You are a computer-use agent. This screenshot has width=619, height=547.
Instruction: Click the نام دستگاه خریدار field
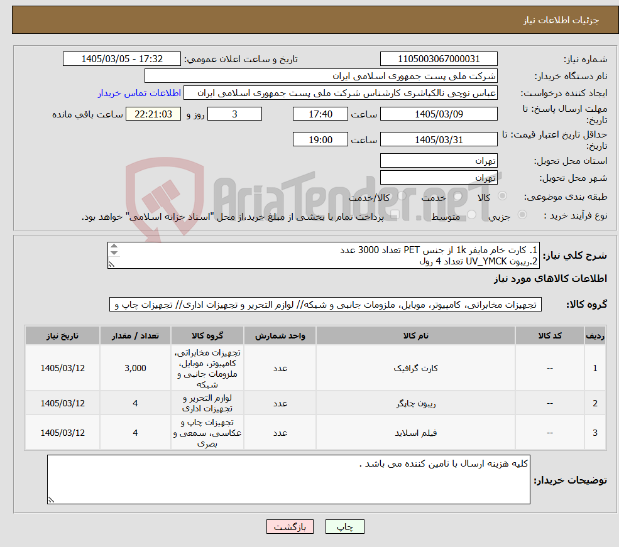pyautogui.click(x=321, y=76)
